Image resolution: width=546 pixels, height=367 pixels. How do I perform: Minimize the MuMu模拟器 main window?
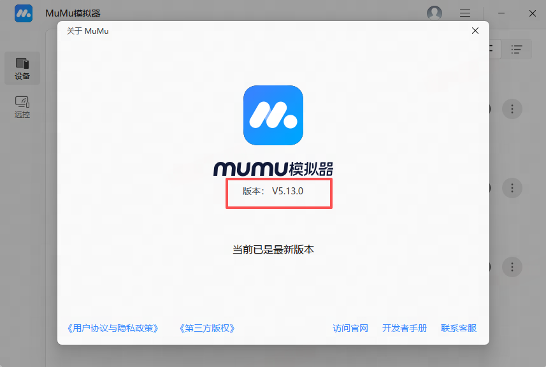coord(502,13)
